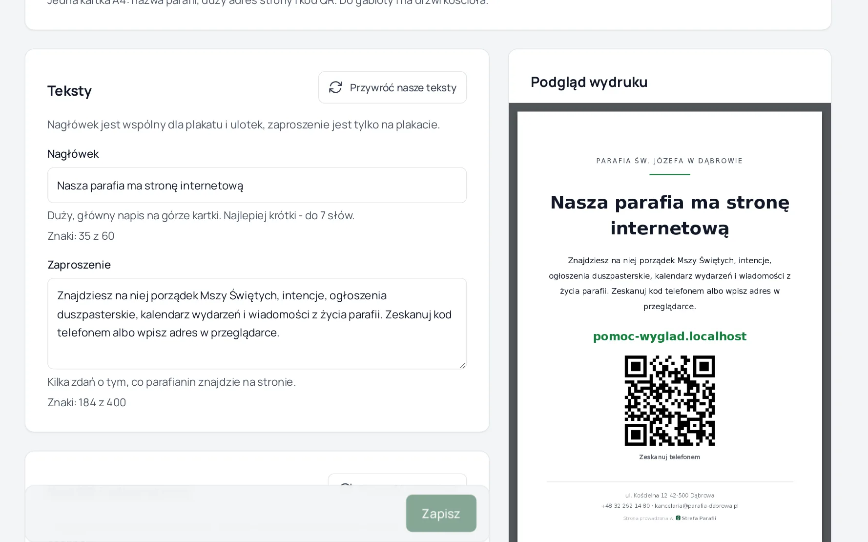Viewport: 868px width, 542px height.
Task: Click the phone number +48 32 262 14 80
Action: coord(625,506)
